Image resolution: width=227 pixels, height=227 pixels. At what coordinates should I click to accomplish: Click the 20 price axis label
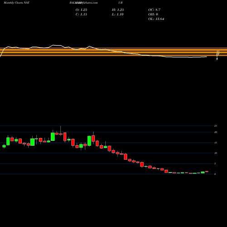tap(216, 132)
